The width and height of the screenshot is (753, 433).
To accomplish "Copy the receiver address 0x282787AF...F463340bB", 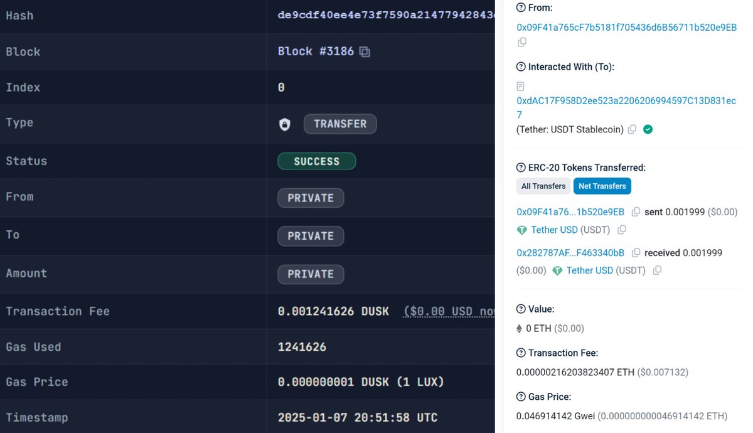I will pos(636,253).
